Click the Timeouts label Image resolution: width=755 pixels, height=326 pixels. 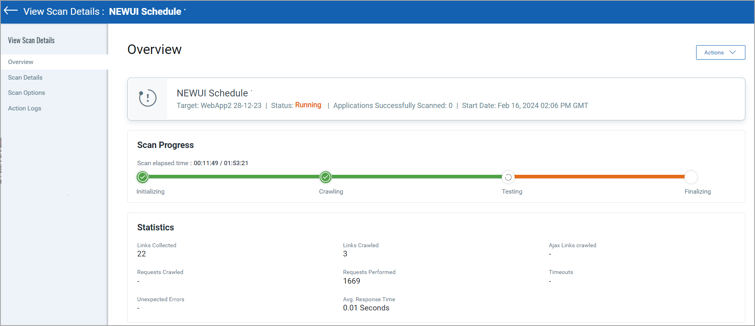[561, 272]
